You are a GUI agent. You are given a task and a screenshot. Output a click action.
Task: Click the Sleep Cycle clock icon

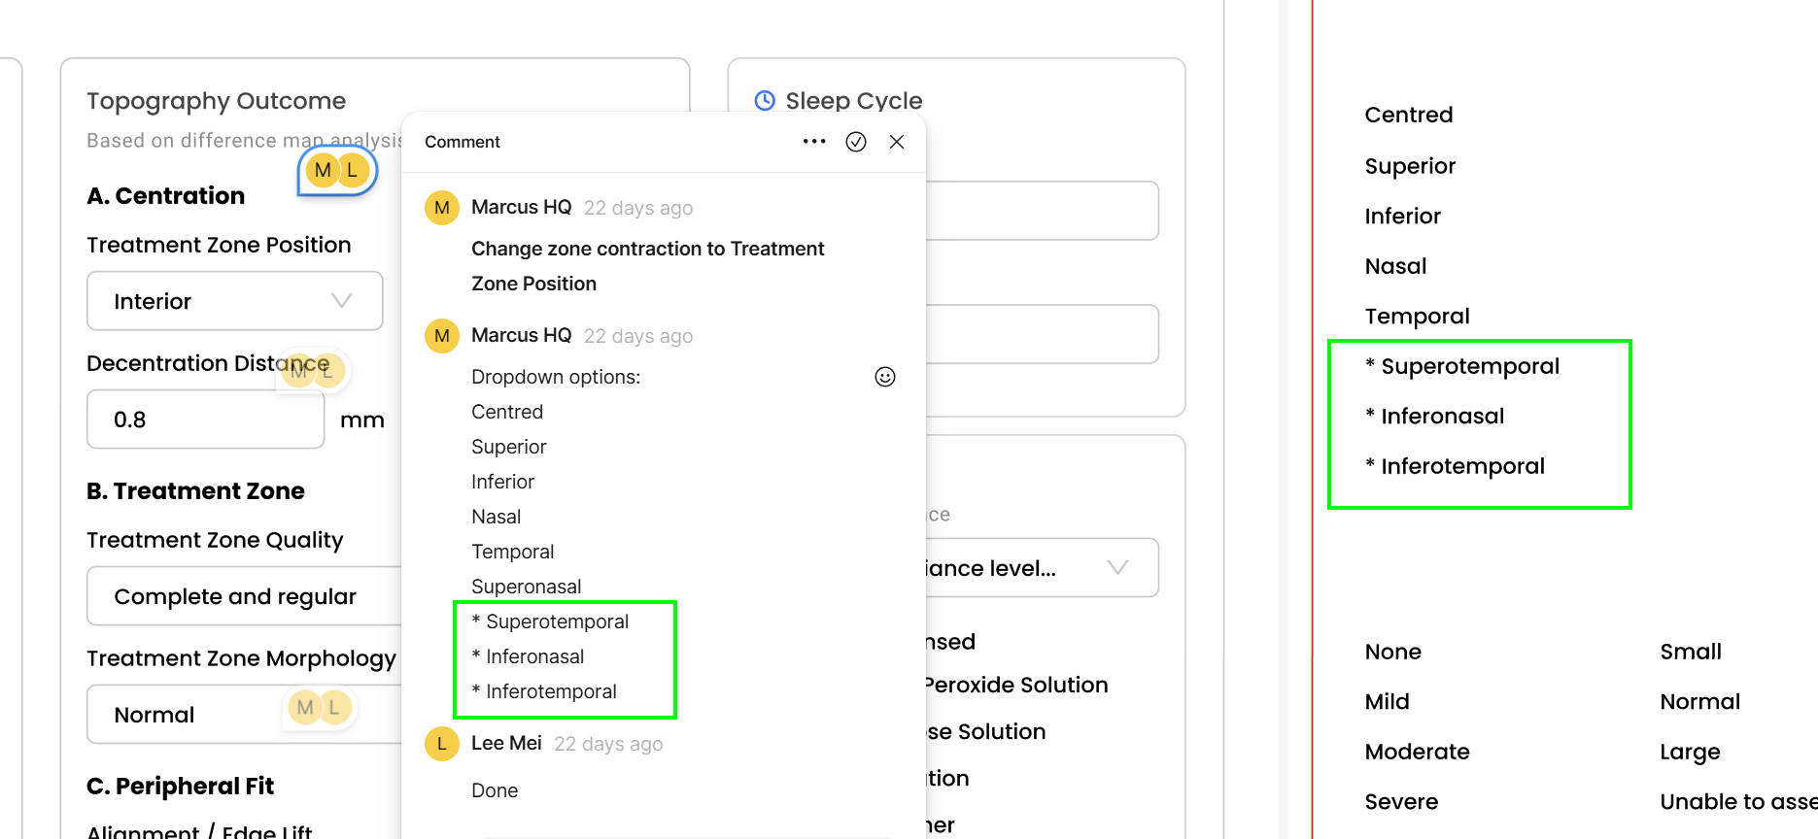(x=765, y=101)
